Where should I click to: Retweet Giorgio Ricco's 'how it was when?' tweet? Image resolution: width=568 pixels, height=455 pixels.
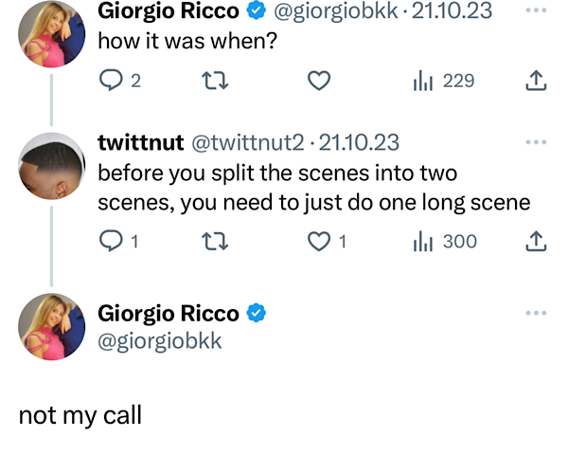click(215, 82)
